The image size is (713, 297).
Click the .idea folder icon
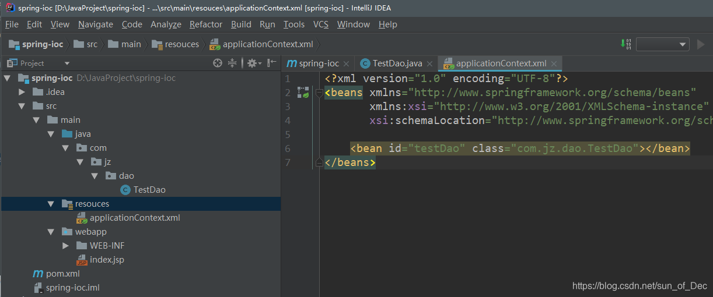click(38, 92)
